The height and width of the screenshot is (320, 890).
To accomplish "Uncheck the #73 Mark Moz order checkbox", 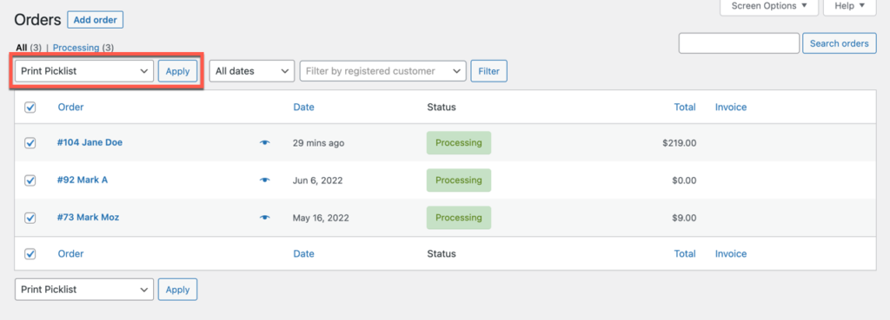I will (30, 218).
